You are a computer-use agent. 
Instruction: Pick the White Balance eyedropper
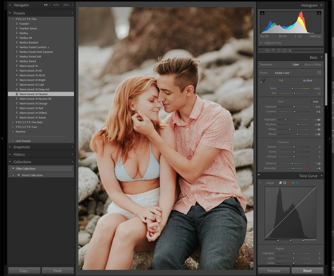tap(262, 81)
